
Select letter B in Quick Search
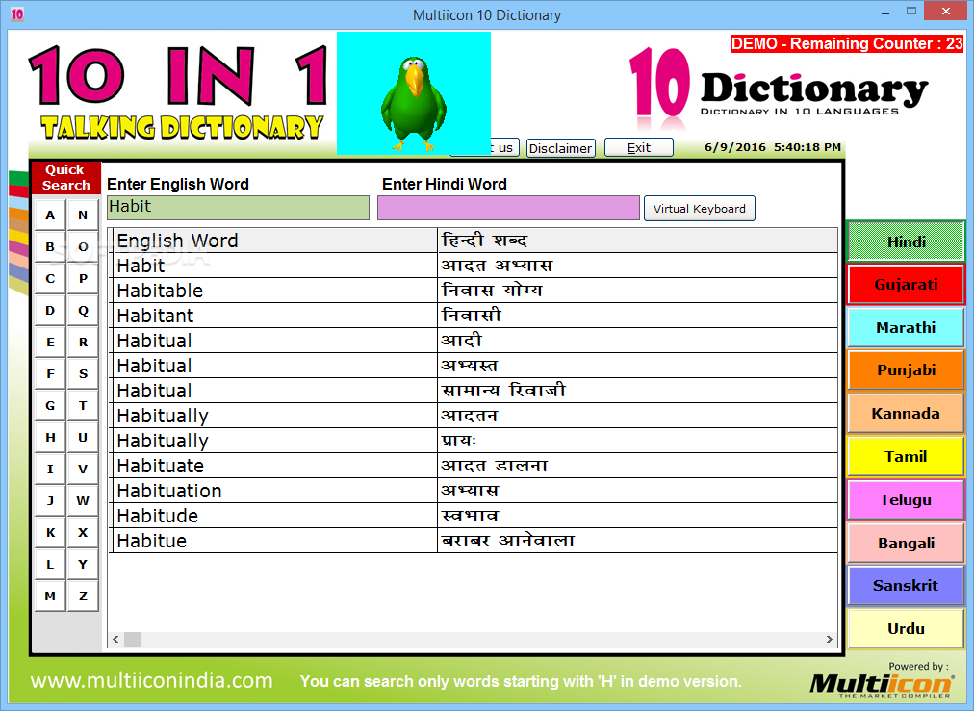[x=50, y=247]
